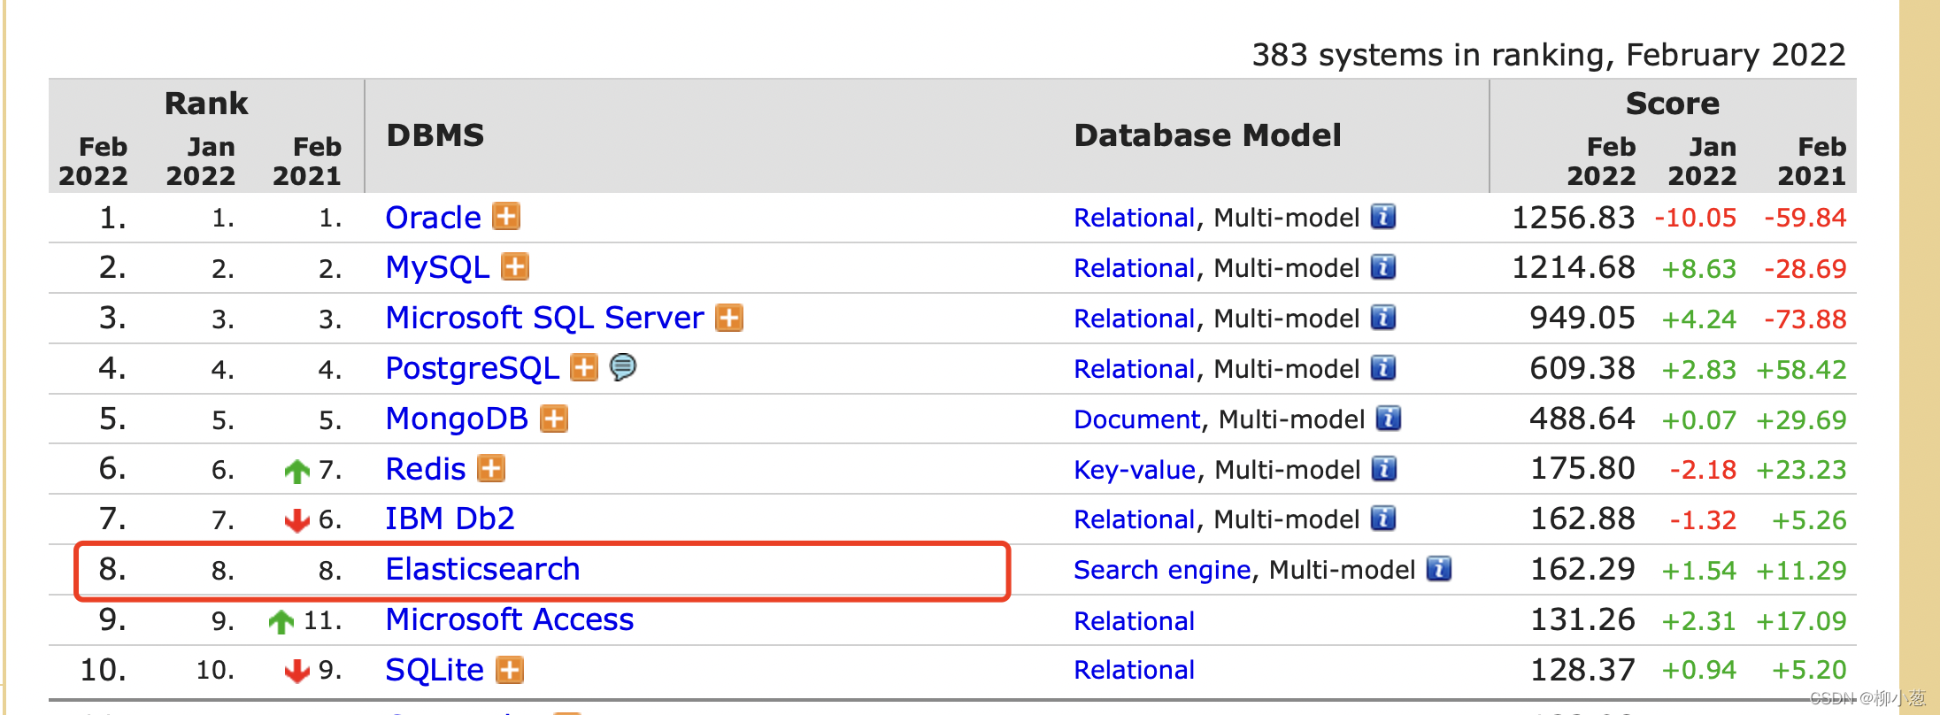Viewport: 1940px width, 715px height.
Task: Click the green +29.69 score change
Action: (x=1801, y=420)
